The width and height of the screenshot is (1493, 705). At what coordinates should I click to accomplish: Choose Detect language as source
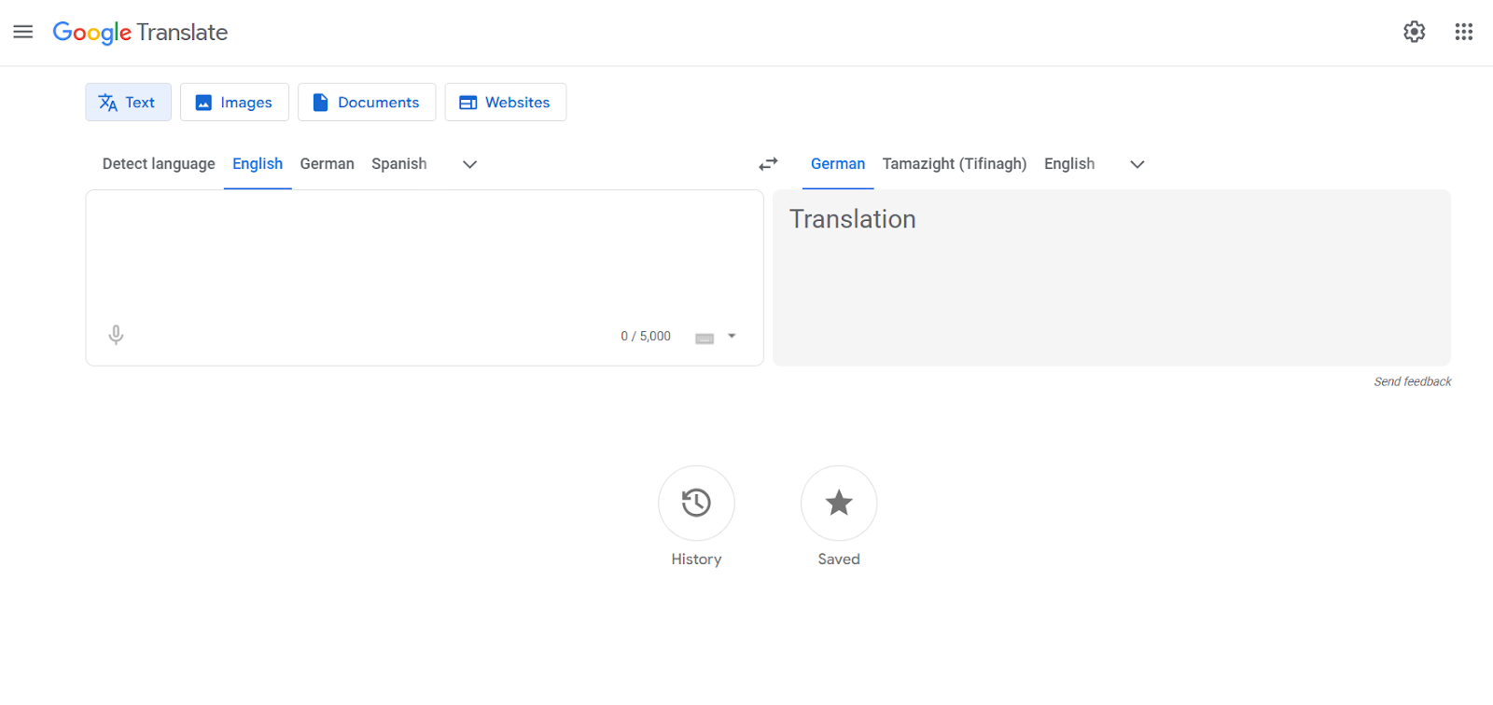click(x=159, y=164)
